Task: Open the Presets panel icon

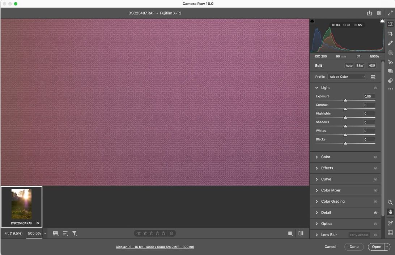Action: 390,80
